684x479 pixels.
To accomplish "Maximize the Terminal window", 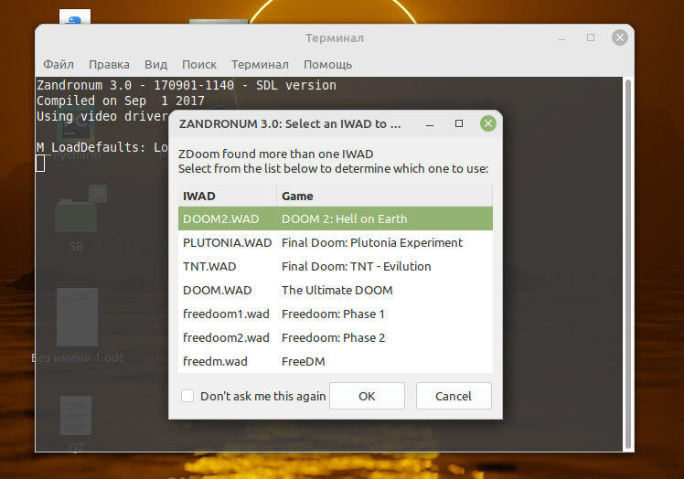I will click(591, 37).
